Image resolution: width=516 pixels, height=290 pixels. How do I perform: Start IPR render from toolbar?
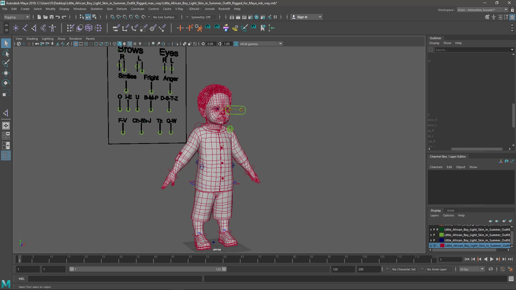point(244,17)
